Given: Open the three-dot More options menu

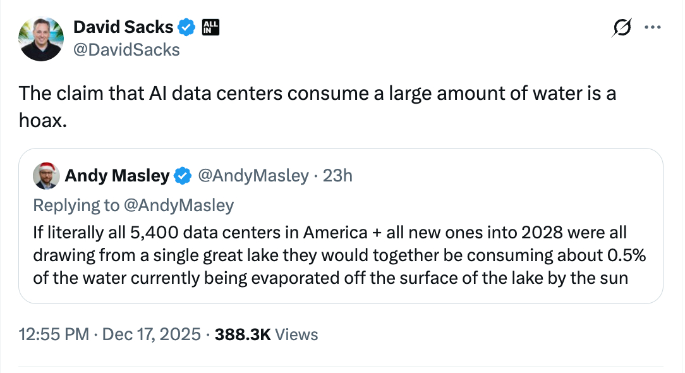Looking at the screenshot, I should click(652, 28).
